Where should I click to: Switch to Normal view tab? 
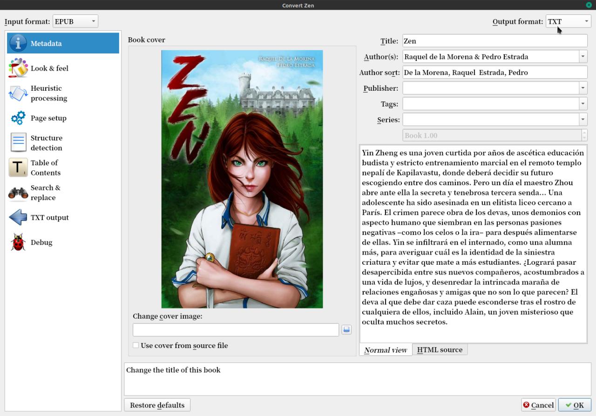point(386,350)
